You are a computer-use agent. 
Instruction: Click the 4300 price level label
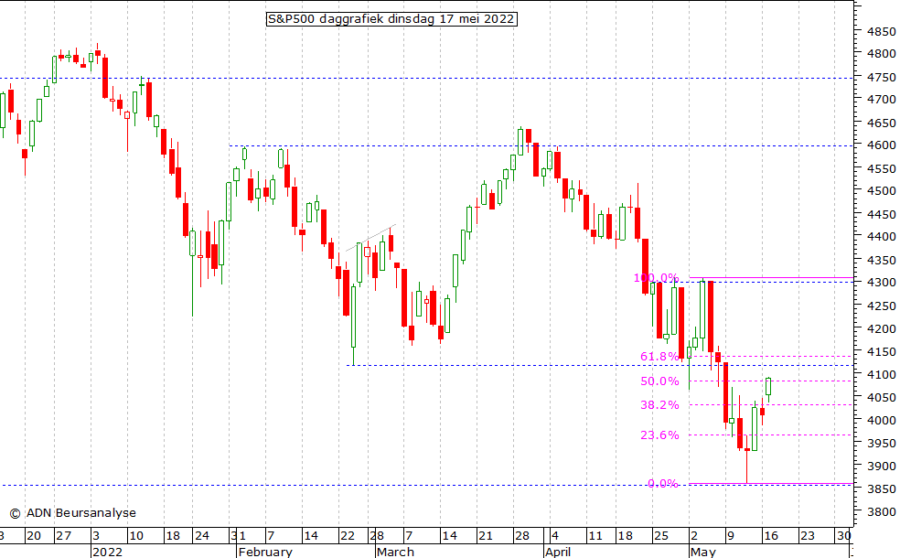coord(881,283)
